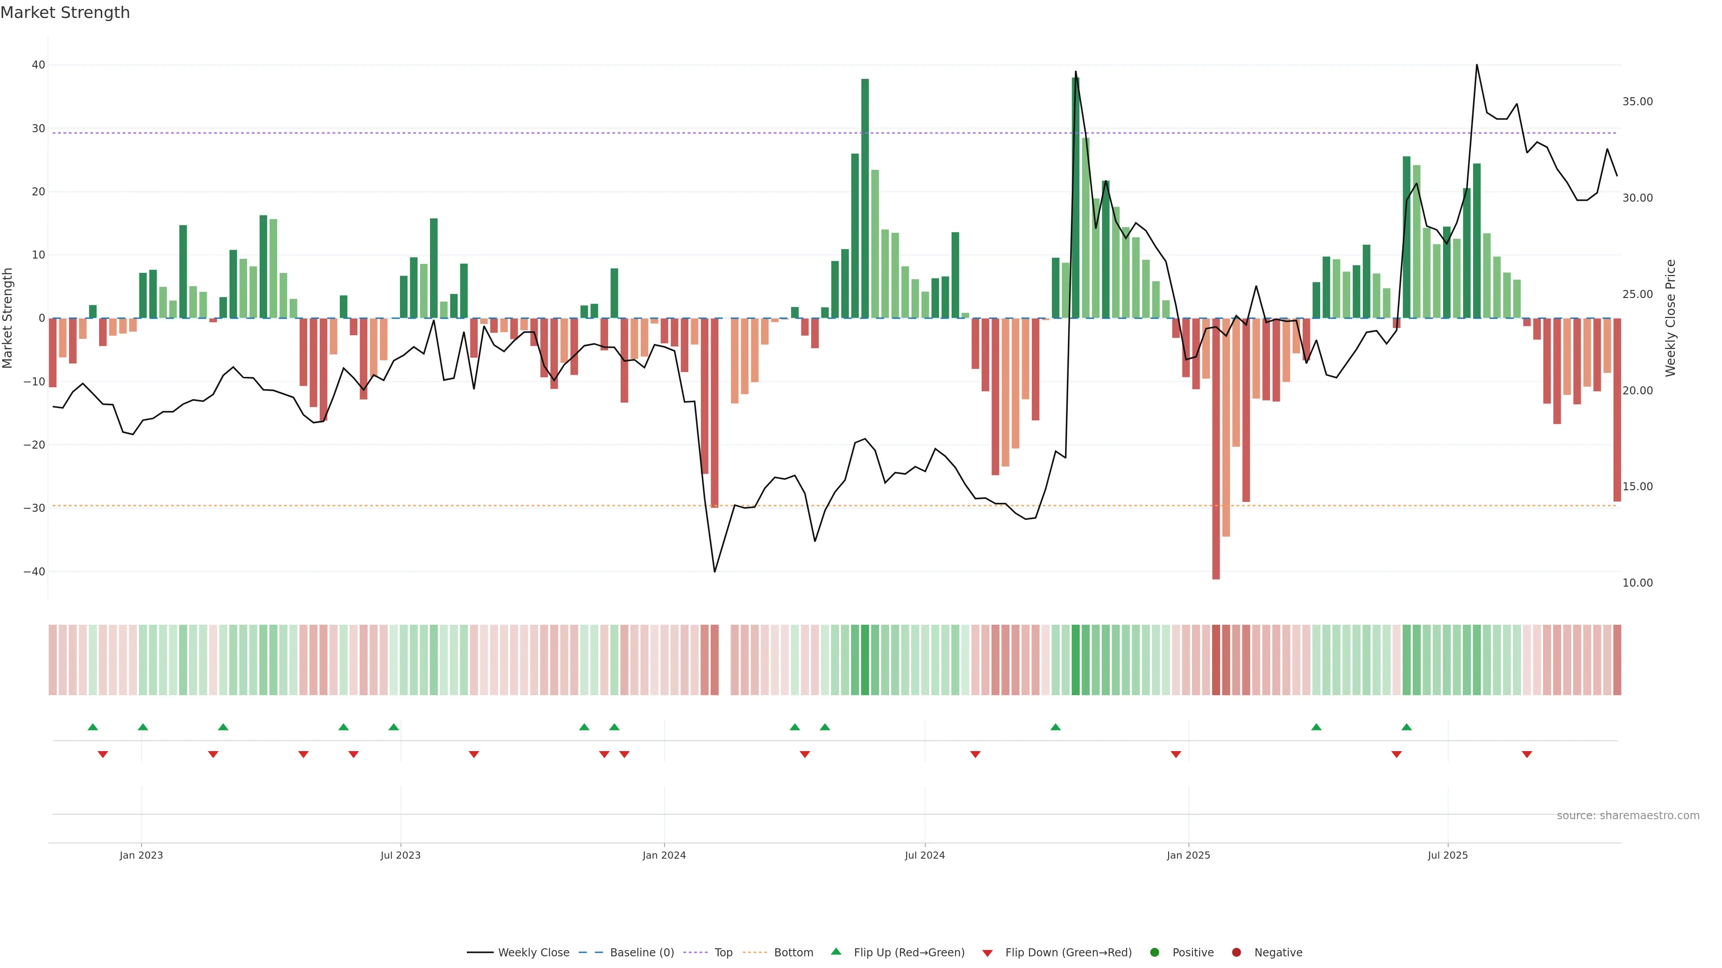Click the Weekly Close Price axis title
The width and height of the screenshot is (1722, 968).
pyautogui.click(x=1670, y=318)
